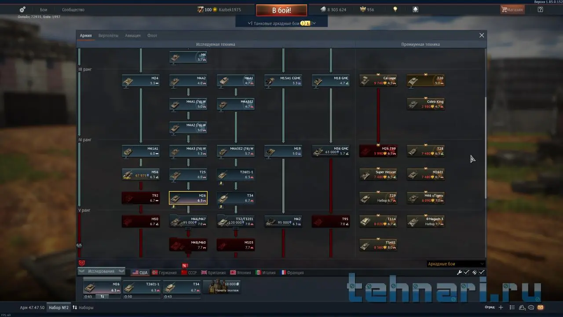Click the discount percent badge above СССР
The height and width of the screenshot is (317, 563).
click(185, 265)
